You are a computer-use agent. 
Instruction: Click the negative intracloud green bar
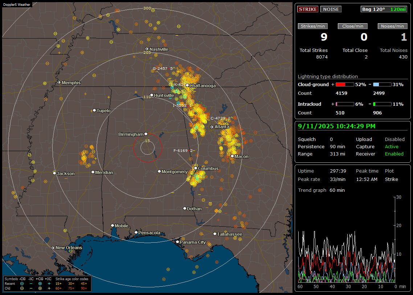382,104
